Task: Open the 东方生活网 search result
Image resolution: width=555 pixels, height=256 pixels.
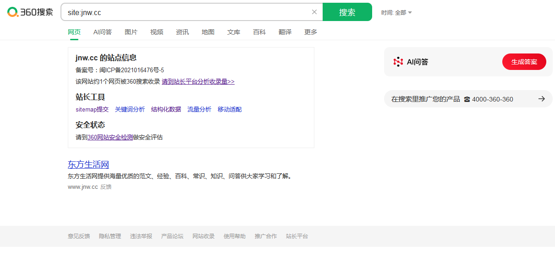Action: tap(88, 165)
